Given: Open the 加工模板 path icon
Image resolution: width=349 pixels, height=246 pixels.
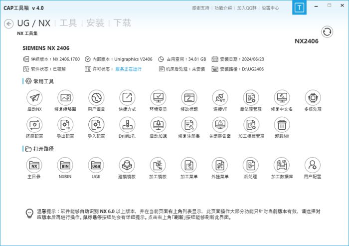Looking at the screenshot, I should [x=158, y=165].
